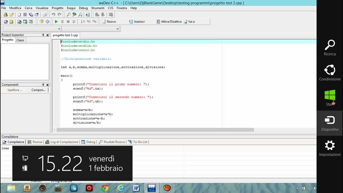This screenshot has height=193, width=343.
Task: Click the Windows Start charm
Action: [330, 98]
